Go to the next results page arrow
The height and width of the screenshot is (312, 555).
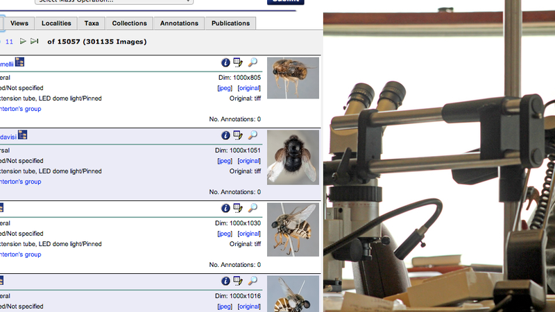(23, 42)
